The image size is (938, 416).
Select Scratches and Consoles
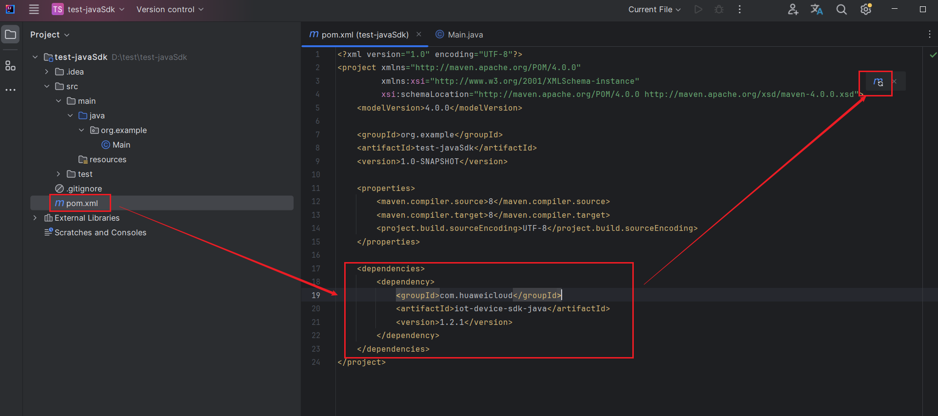point(96,232)
